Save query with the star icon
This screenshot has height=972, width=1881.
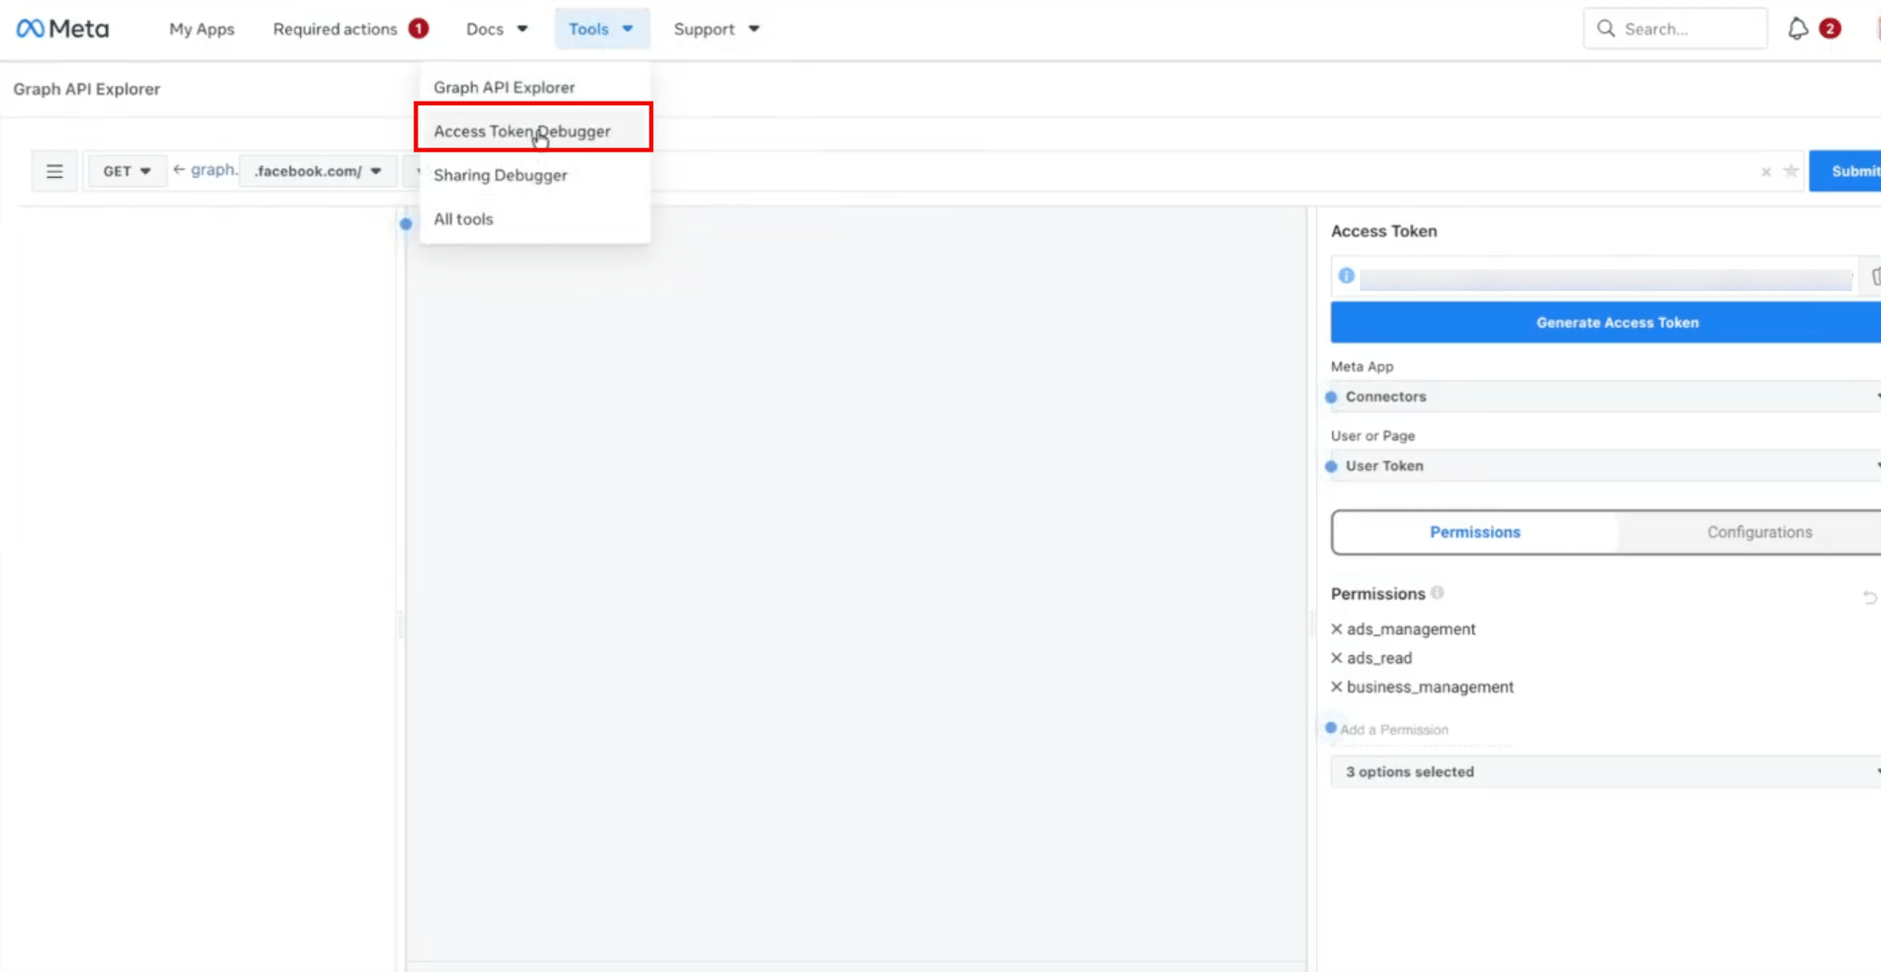[1790, 171]
